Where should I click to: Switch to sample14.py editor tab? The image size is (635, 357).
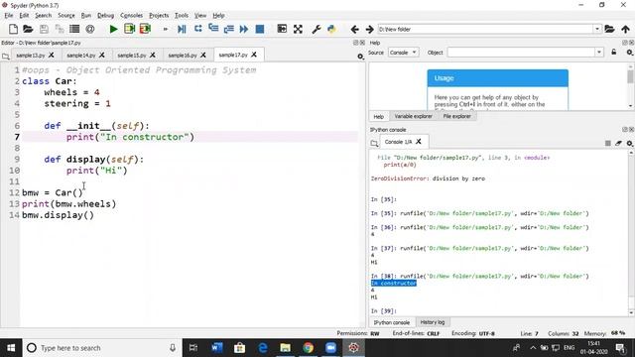[81, 56]
